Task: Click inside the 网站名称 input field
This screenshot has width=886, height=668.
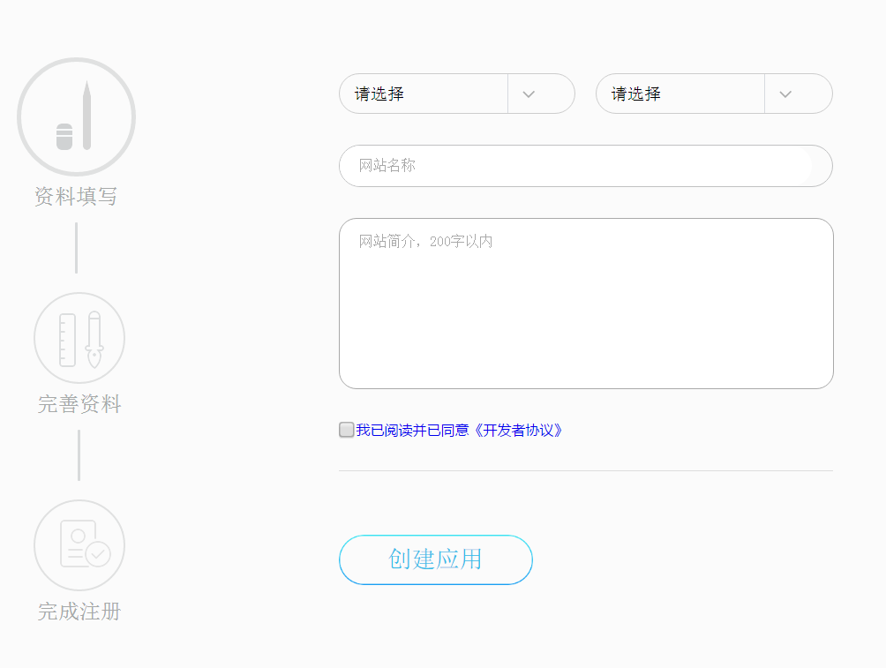Action: point(585,166)
